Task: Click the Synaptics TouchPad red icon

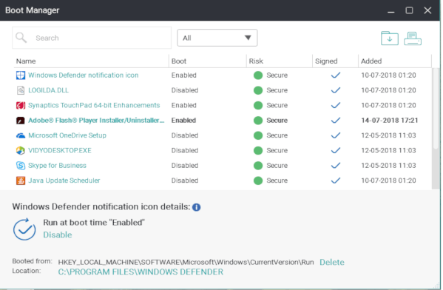Action: (x=21, y=106)
